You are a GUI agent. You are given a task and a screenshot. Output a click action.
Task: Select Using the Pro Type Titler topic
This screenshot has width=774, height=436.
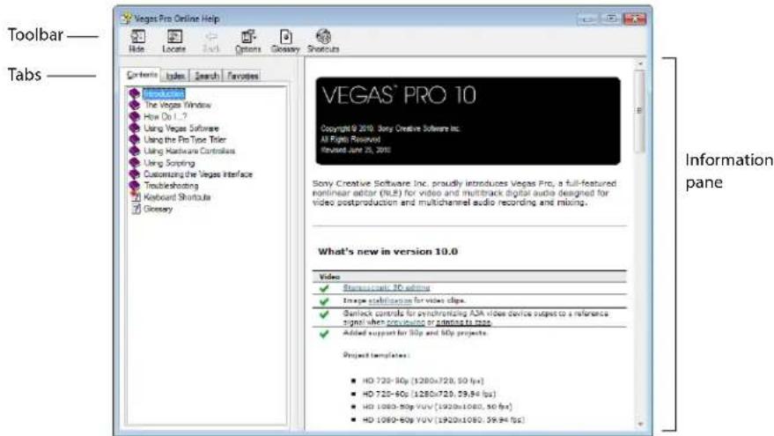pyautogui.click(x=185, y=139)
